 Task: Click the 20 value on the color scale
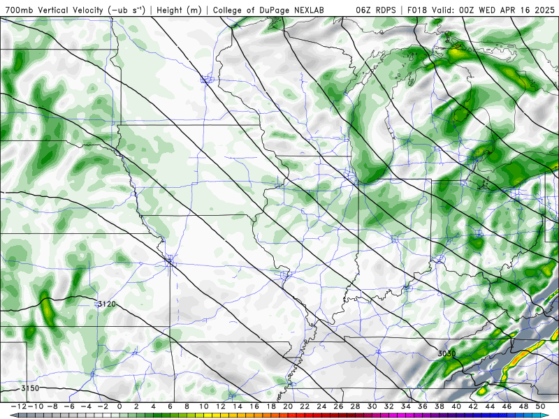tap(288, 406)
